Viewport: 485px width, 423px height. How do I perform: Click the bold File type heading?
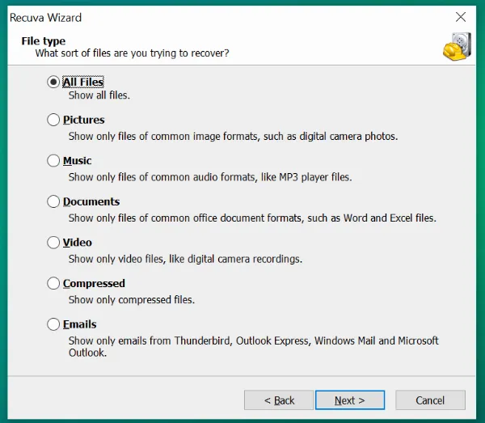(x=42, y=40)
